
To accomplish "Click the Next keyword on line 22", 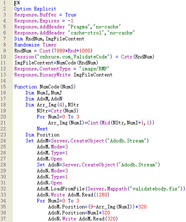I will tap(42, 129).
